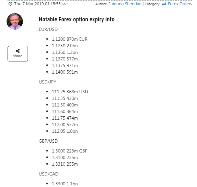Click the 112.05 1.0bn list item
This screenshot has height=187, width=197.
coord(65,131)
